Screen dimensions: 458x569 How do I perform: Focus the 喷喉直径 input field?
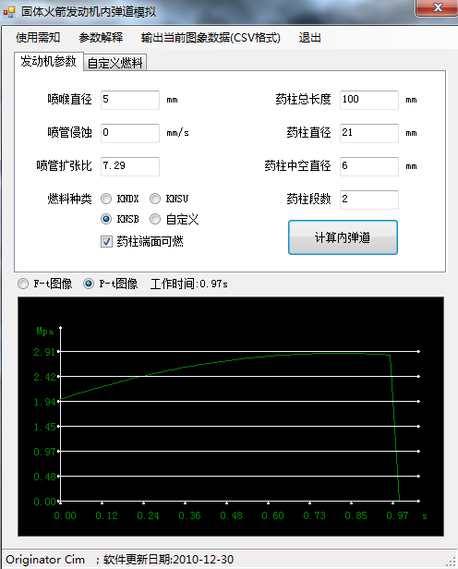pyautogui.click(x=130, y=100)
